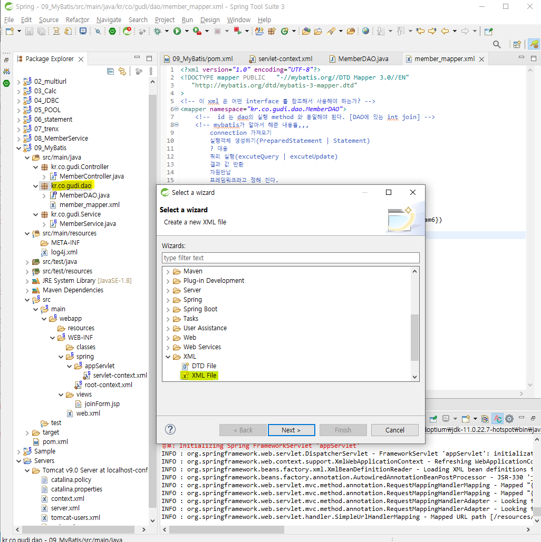The height and width of the screenshot is (542, 541).
Task: Click the Spring Boot Dashboard power icon
Action: click(x=112, y=32)
